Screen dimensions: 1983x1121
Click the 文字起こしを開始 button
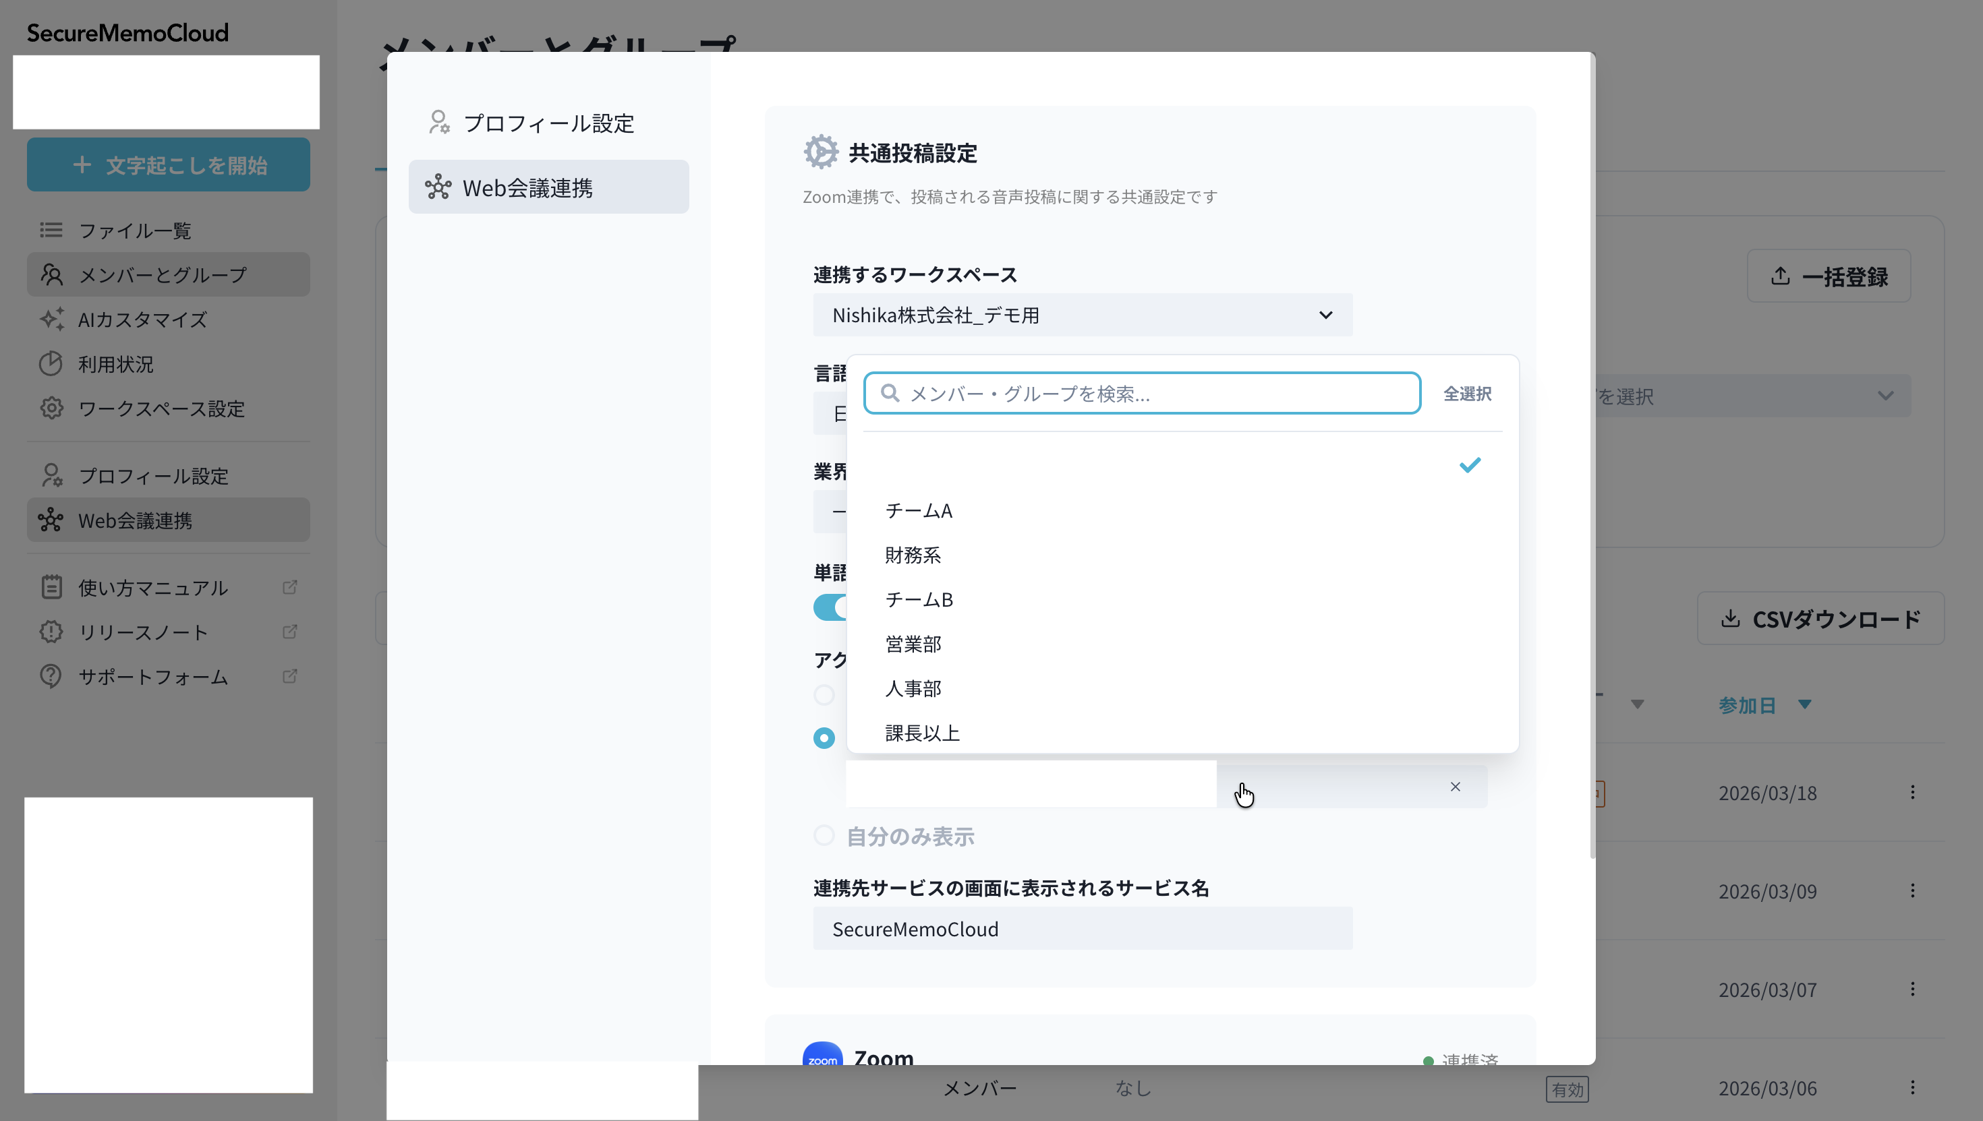coord(168,164)
